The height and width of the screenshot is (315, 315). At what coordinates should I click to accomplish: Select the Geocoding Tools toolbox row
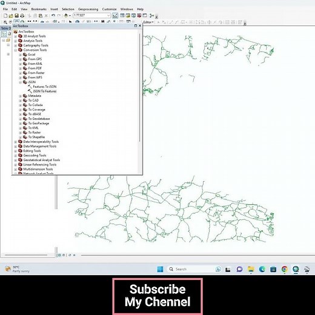32,156
